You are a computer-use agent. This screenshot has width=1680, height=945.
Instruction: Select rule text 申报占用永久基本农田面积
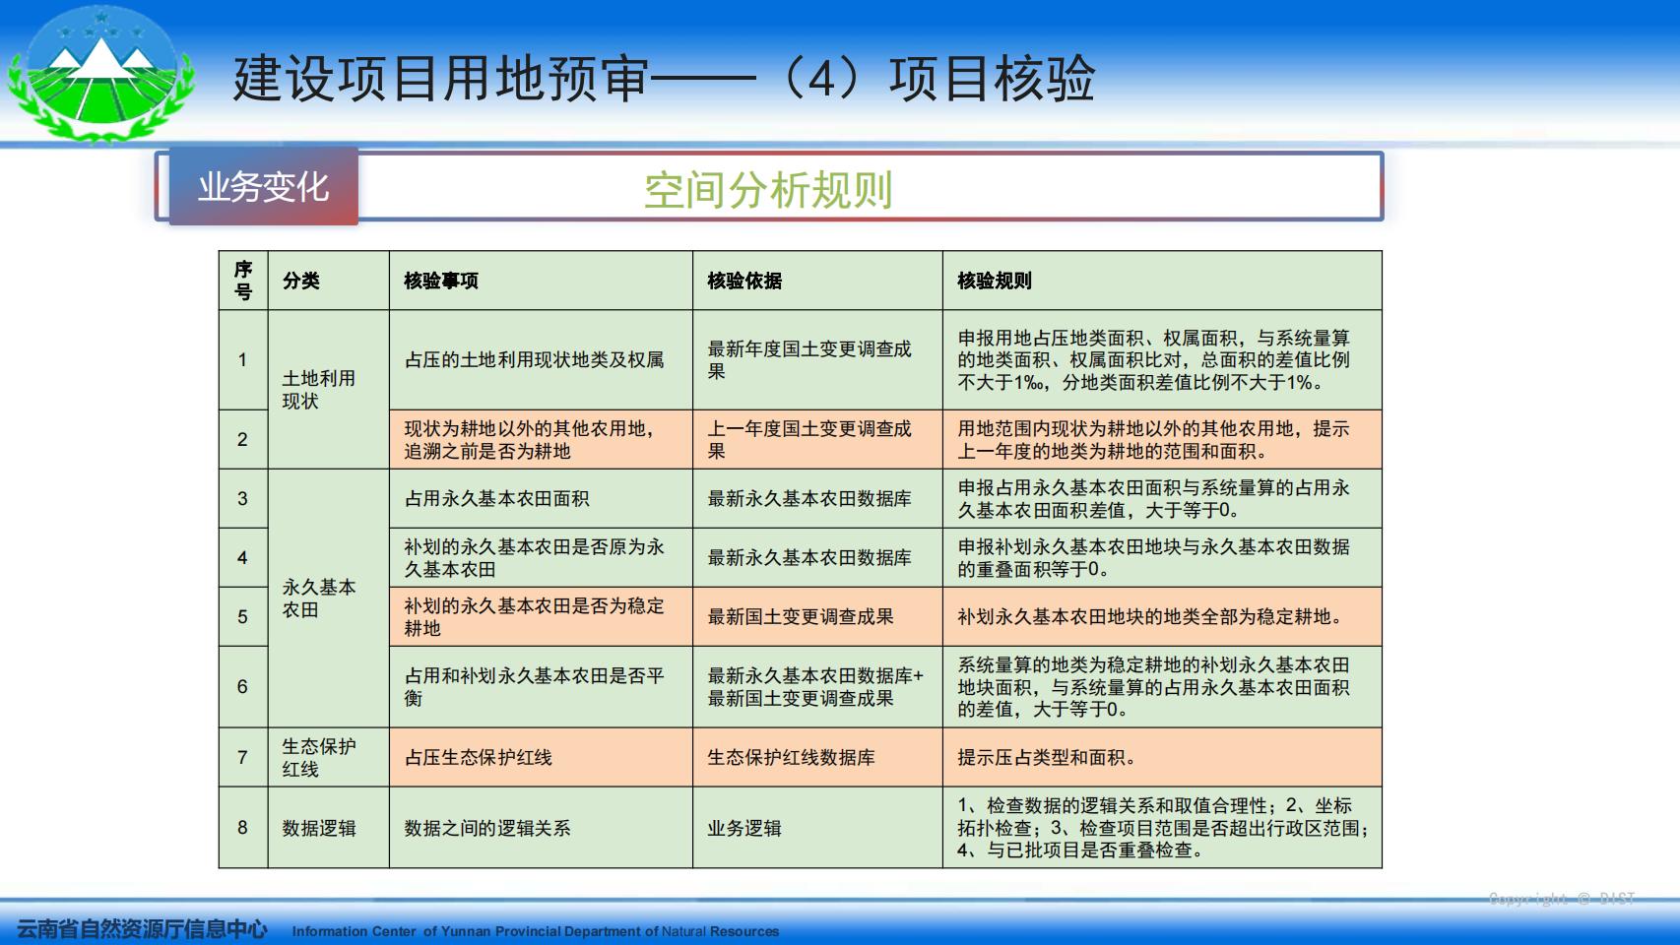(1162, 498)
